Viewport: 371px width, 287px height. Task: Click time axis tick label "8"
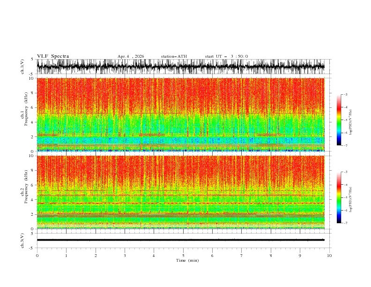tap(271, 256)
